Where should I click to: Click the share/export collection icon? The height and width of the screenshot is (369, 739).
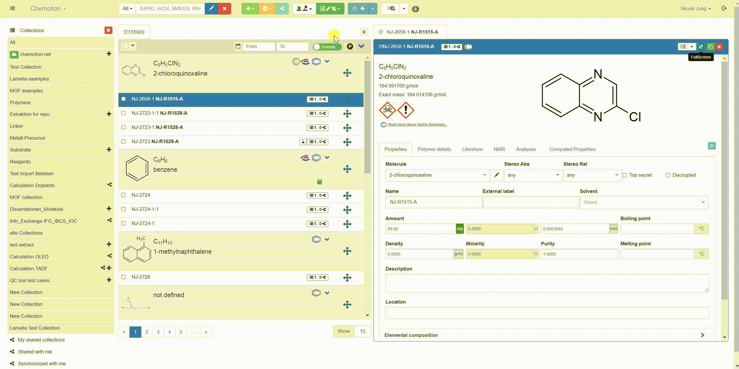click(282, 8)
